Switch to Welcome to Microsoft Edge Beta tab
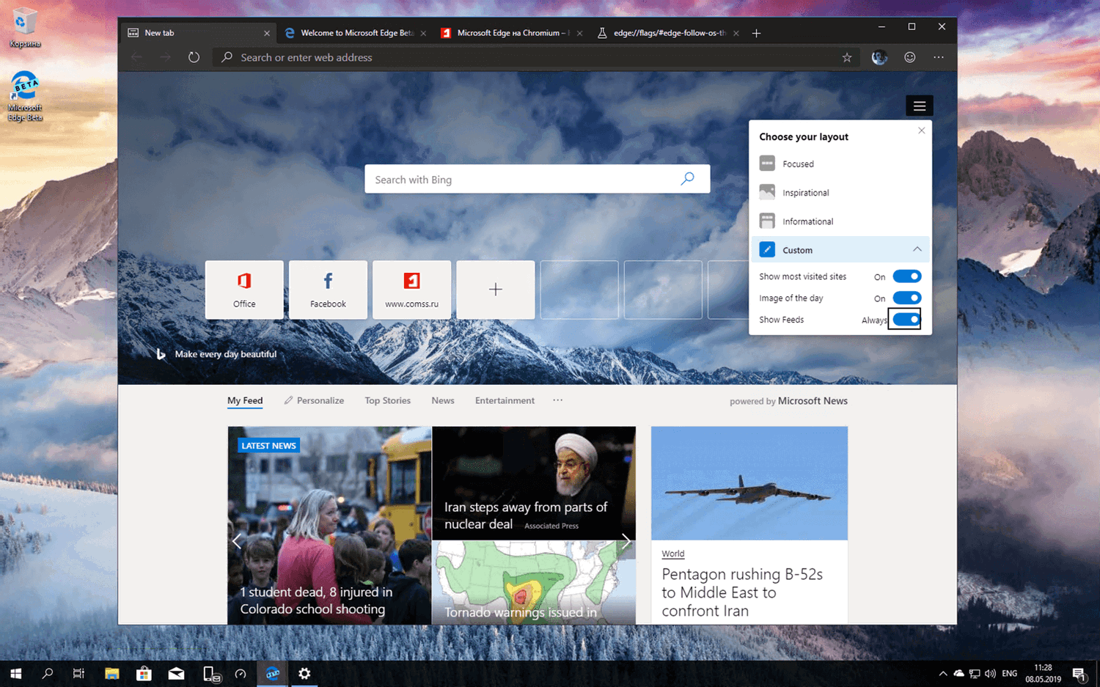 click(x=355, y=33)
